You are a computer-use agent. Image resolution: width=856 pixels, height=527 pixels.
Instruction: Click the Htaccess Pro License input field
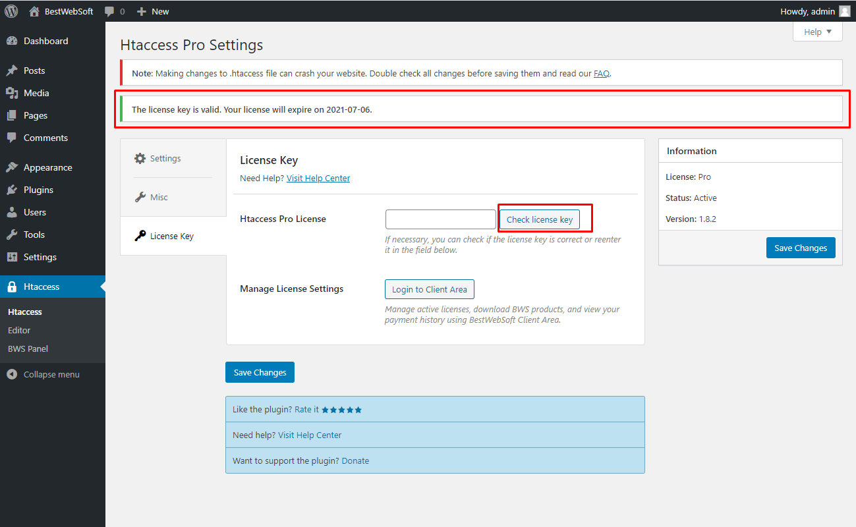coord(440,219)
